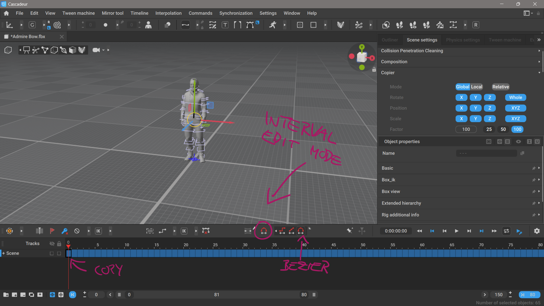
Task: Toggle loop playback button
Action: click(x=506, y=231)
